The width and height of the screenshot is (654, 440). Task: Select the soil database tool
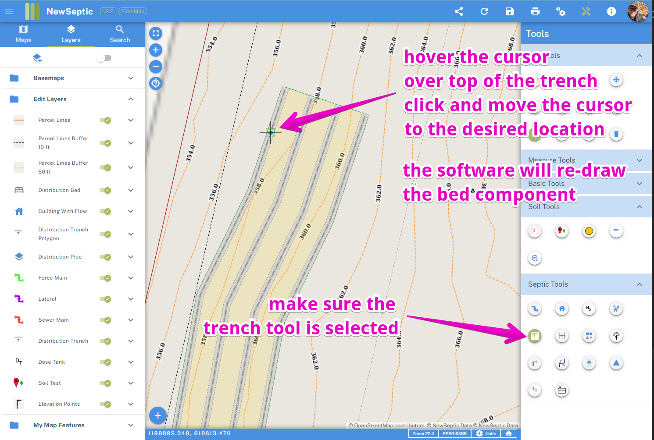[535, 258]
